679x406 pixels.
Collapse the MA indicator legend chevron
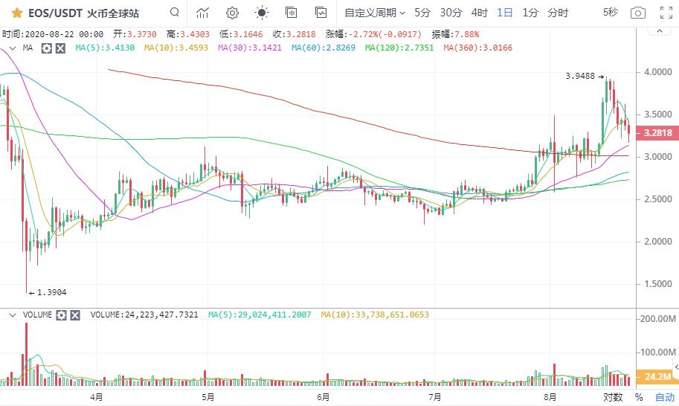click(x=10, y=48)
